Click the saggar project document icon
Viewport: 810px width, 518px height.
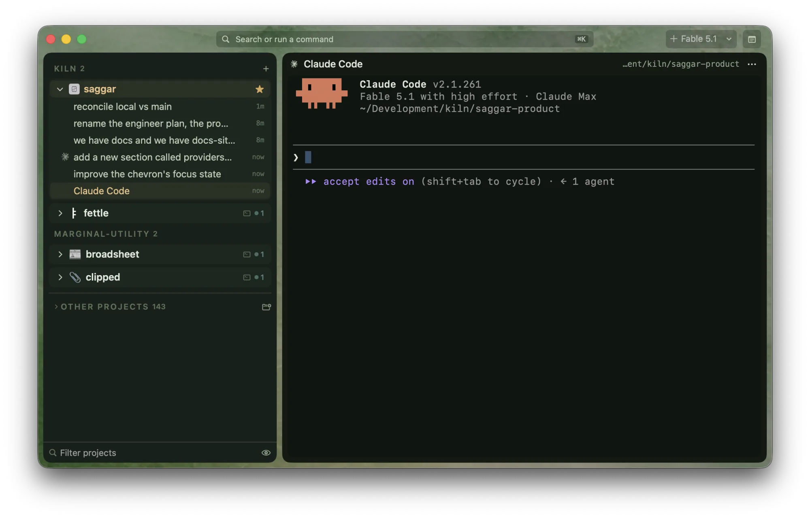click(74, 89)
